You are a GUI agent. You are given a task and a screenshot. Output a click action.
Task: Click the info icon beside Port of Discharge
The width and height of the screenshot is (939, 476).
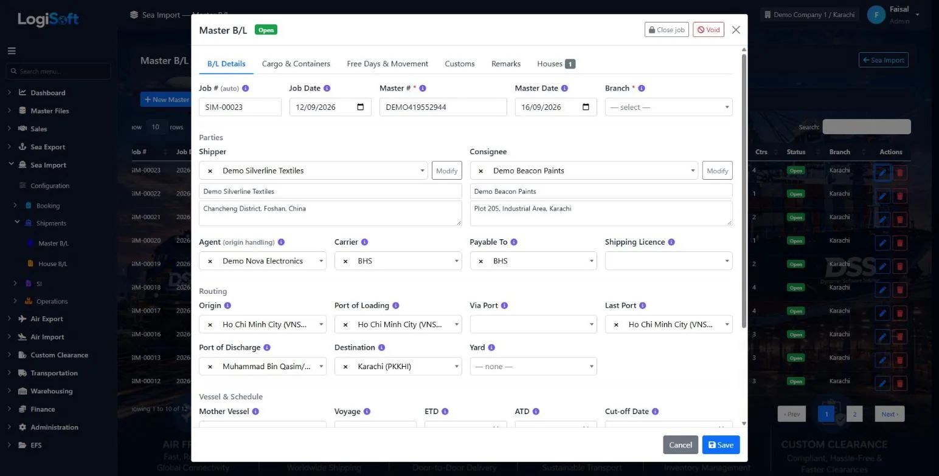tap(267, 348)
